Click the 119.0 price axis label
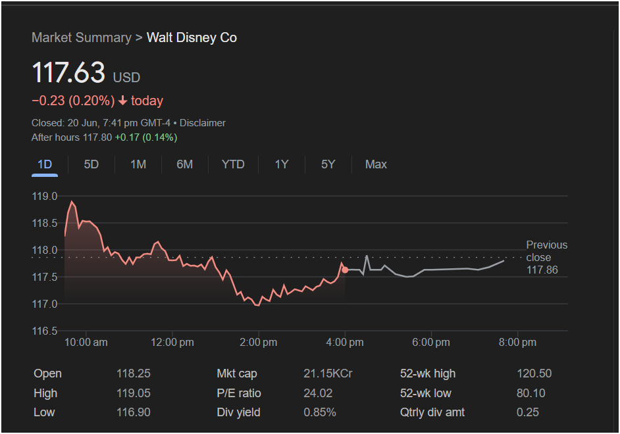 tap(45, 196)
